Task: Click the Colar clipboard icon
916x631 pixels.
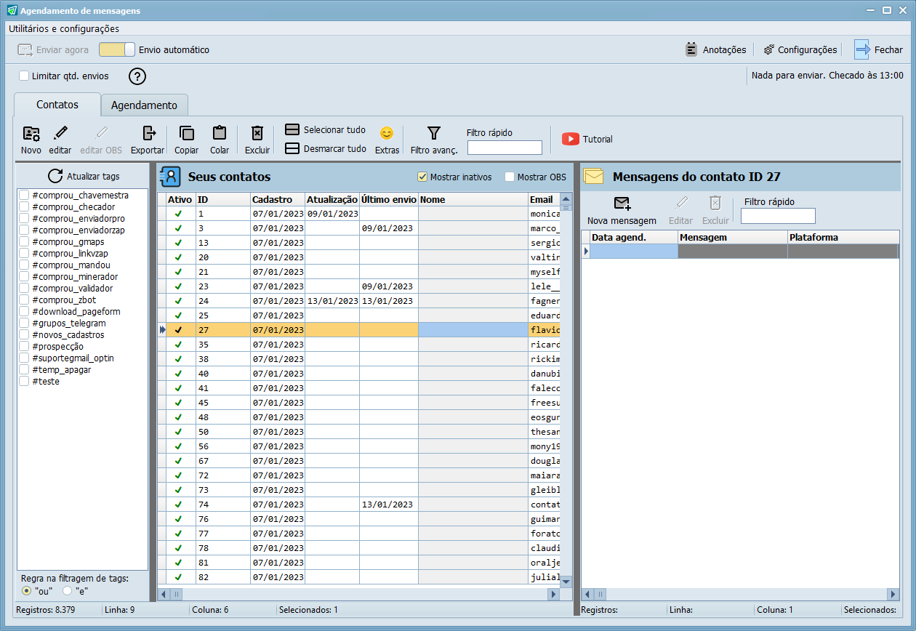Action: [220, 133]
